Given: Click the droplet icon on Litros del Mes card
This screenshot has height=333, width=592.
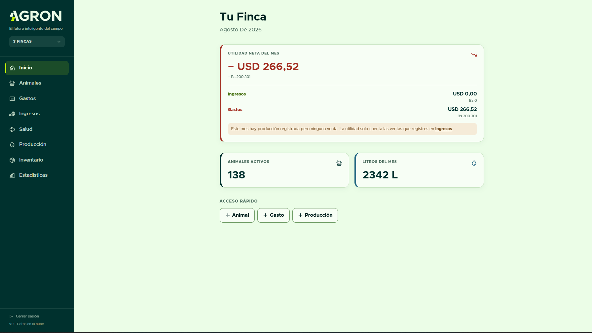Looking at the screenshot, I should (x=474, y=163).
